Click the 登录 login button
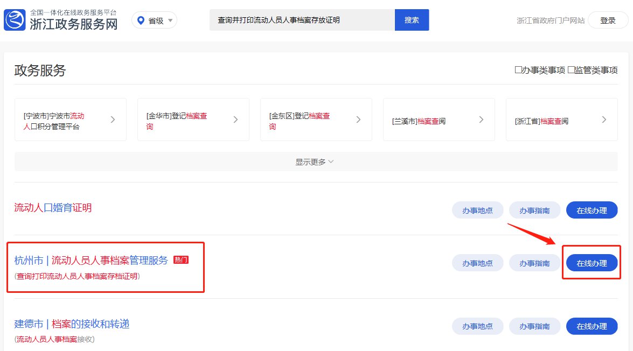Image resolution: width=633 pixels, height=351 pixels. [608, 20]
